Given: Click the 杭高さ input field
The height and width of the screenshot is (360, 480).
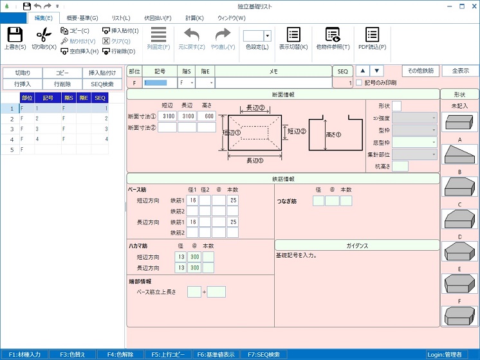Looking at the screenshot, I should point(400,166).
